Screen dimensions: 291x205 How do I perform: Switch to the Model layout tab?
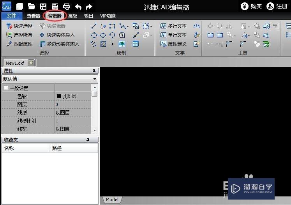click(x=112, y=200)
